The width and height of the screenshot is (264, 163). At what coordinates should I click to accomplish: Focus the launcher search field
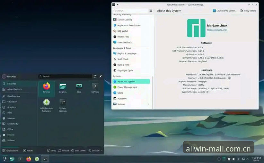click(x=65, y=77)
